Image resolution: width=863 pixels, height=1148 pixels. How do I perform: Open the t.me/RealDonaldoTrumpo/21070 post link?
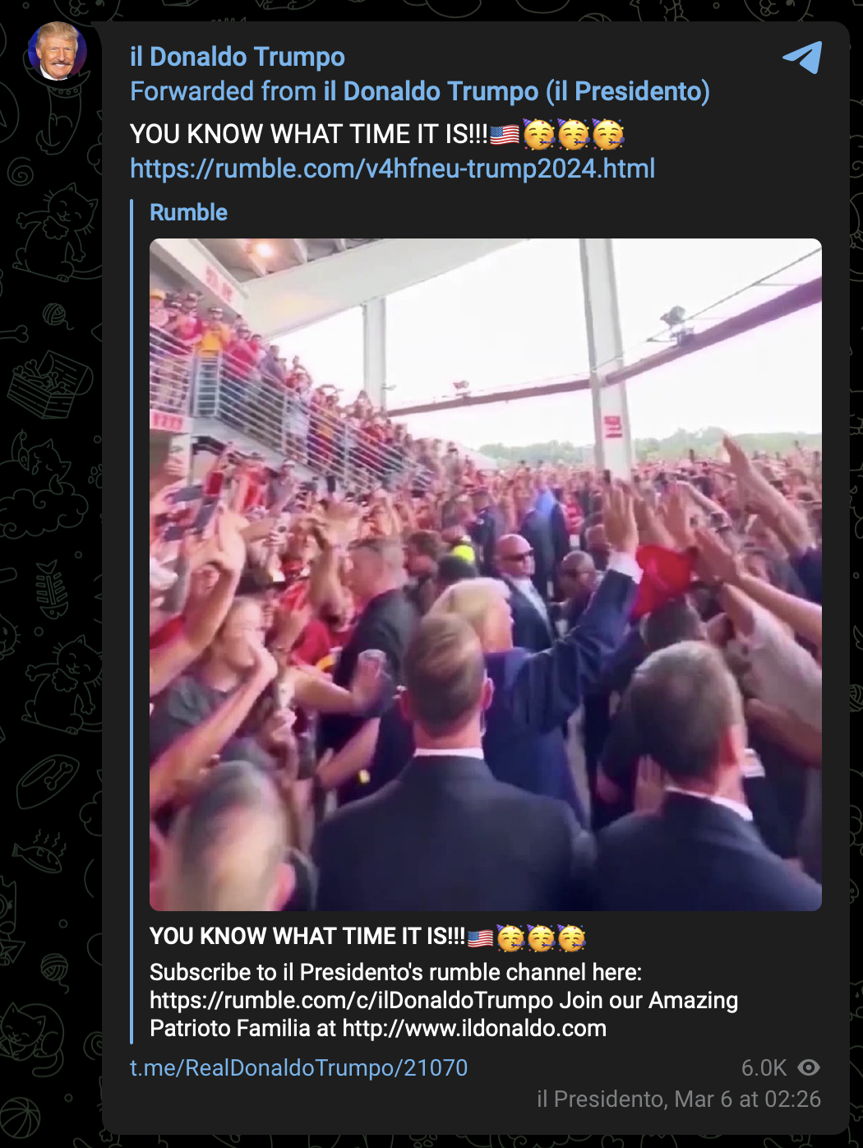click(x=299, y=1067)
